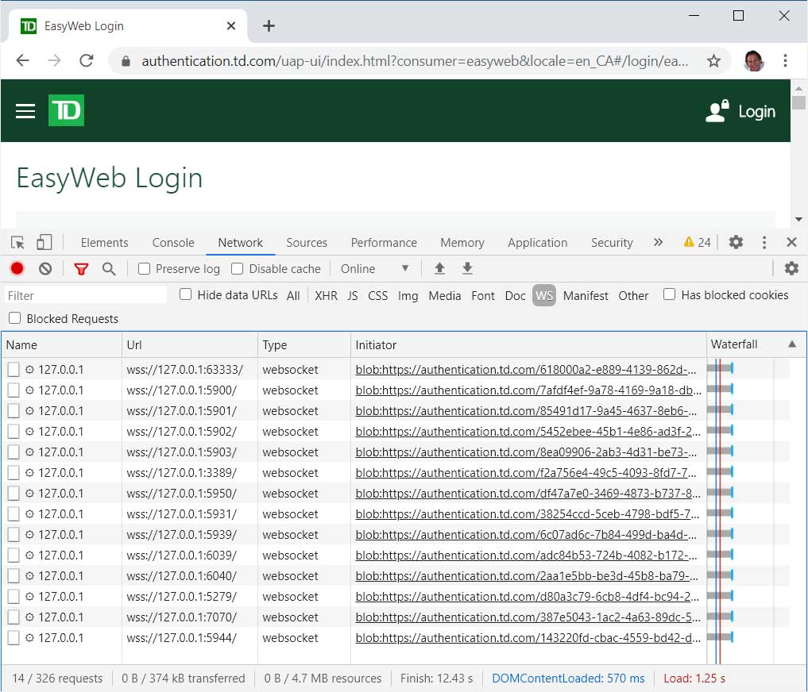Viewport: 808px width, 692px height.
Task: Click the Url column header
Action: coord(190,344)
